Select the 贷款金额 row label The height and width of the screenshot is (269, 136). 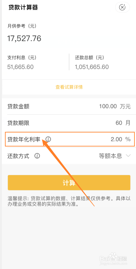pos(18,107)
